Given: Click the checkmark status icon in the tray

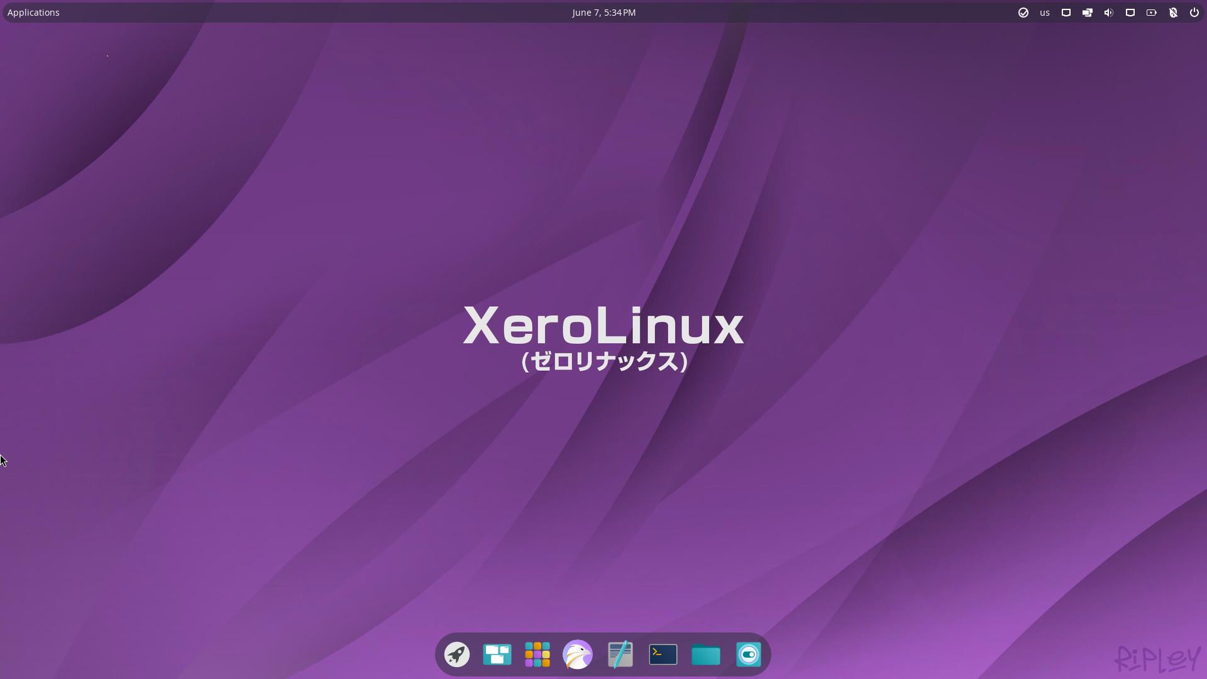Looking at the screenshot, I should coord(1023,13).
